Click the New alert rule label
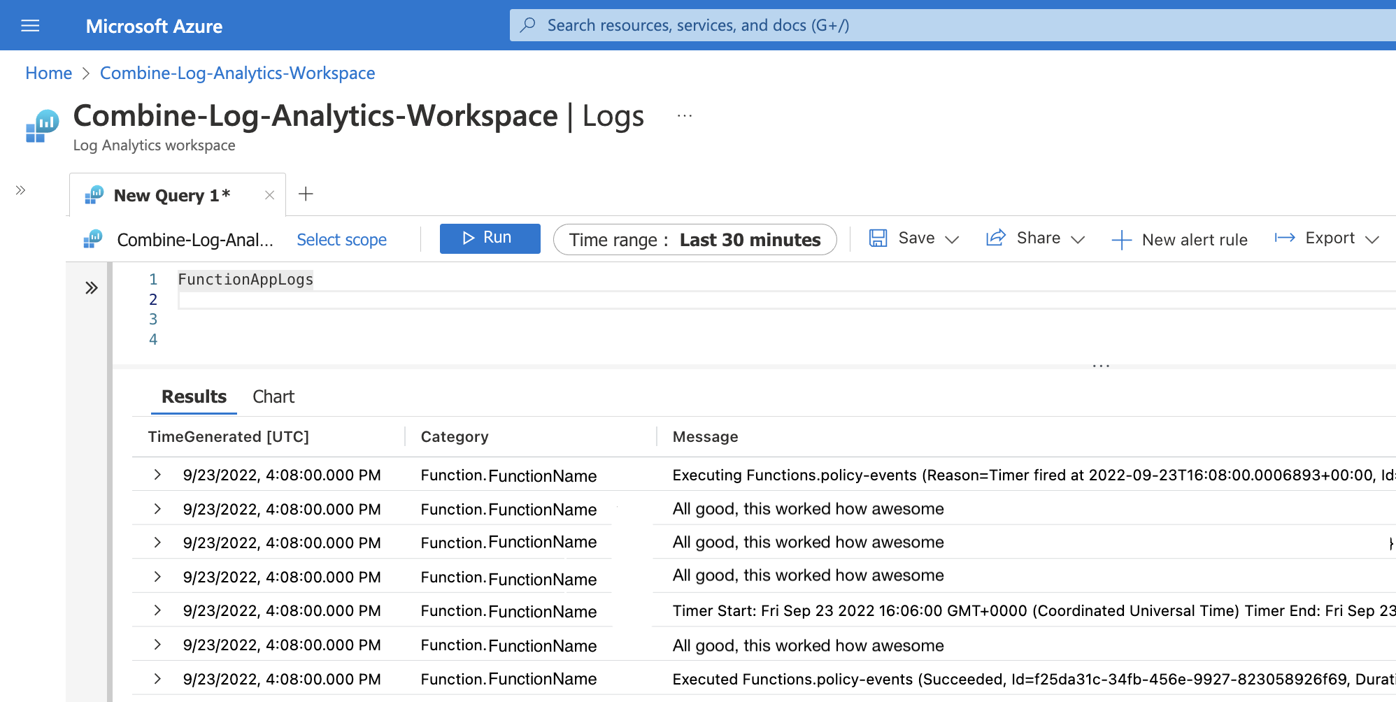 (1195, 240)
